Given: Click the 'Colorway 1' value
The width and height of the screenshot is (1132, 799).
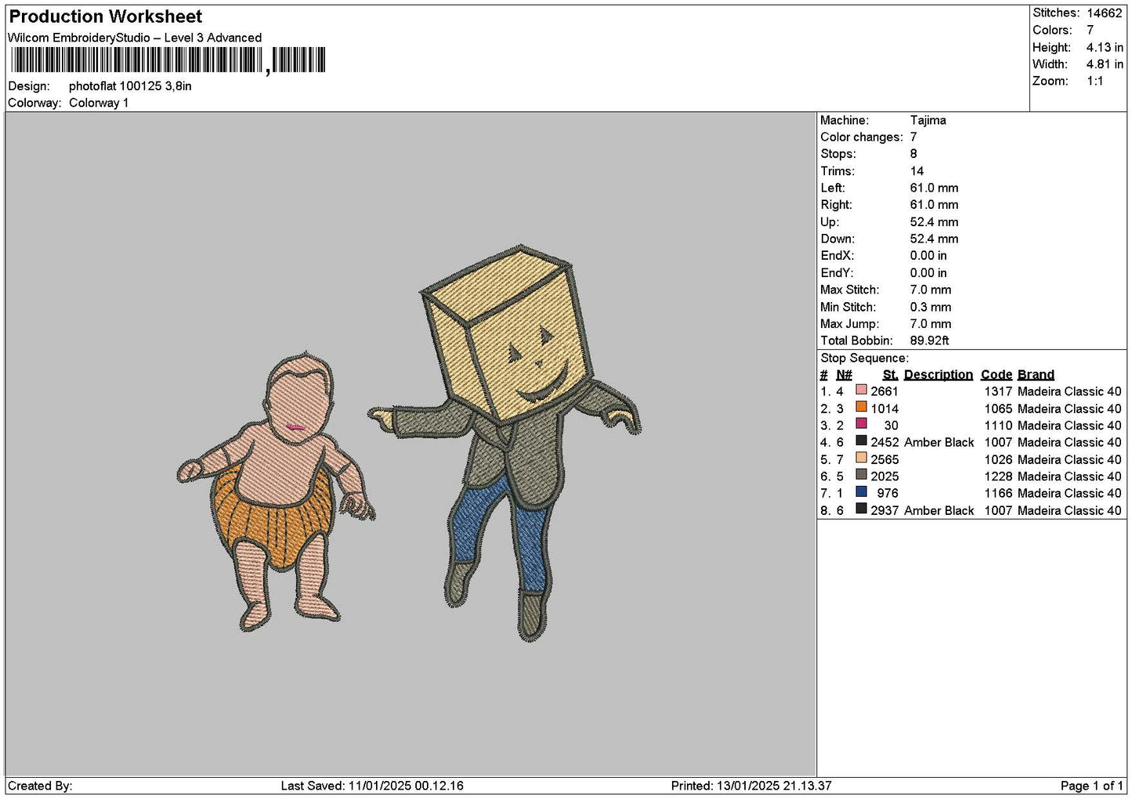Looking at the screenshot, I should (99, 103).
